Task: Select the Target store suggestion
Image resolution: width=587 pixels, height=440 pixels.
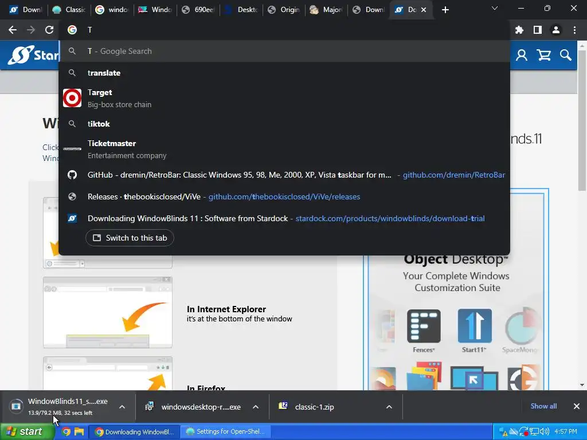Action: [x=284, y=98]
